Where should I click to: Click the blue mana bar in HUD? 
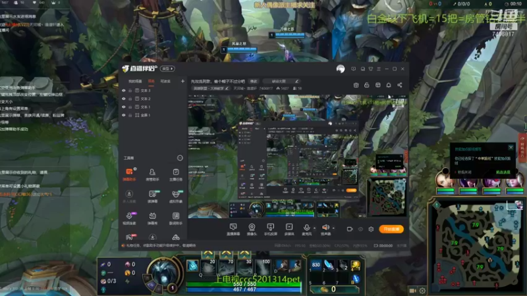click(244, 289)
